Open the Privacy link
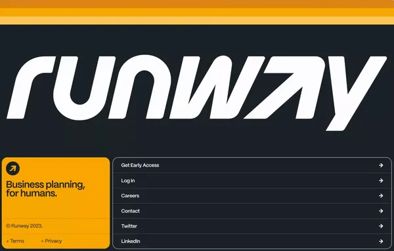 click(51, 241)
